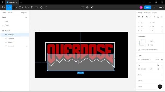Screen dimensions: 165x92
Task: Click the layer opacity 100% field
Action: pyautogui.click(x=157, y=59)
